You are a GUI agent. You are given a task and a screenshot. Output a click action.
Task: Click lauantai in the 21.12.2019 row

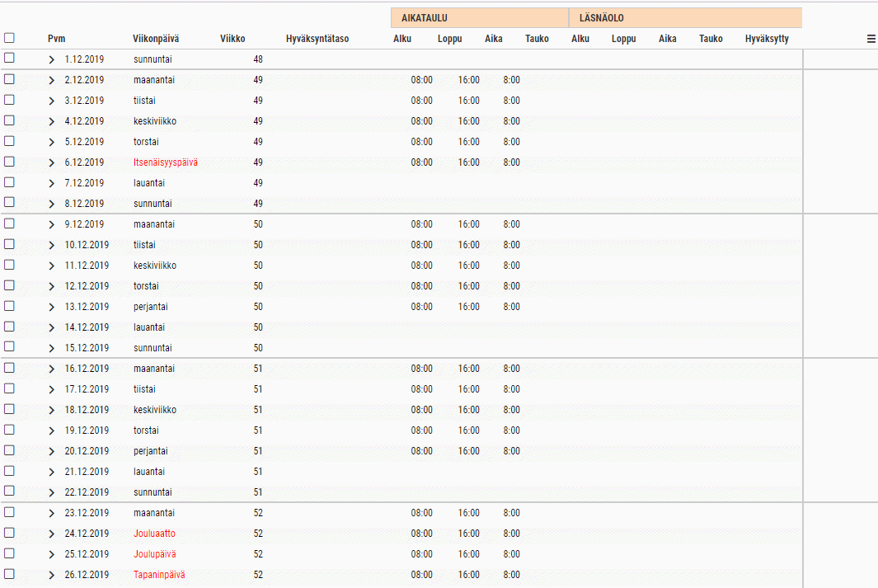149,472
